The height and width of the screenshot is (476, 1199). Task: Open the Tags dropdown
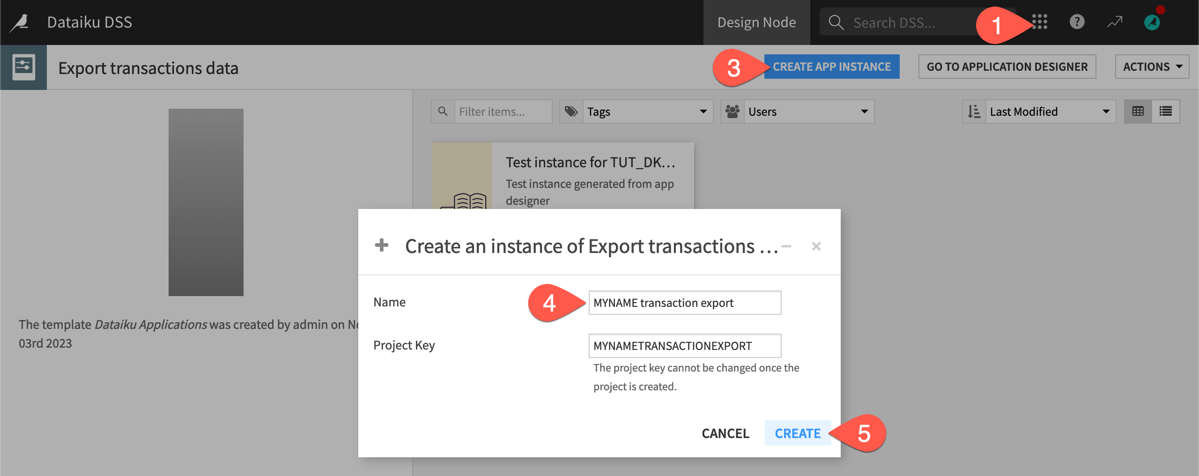pos(646,111)
